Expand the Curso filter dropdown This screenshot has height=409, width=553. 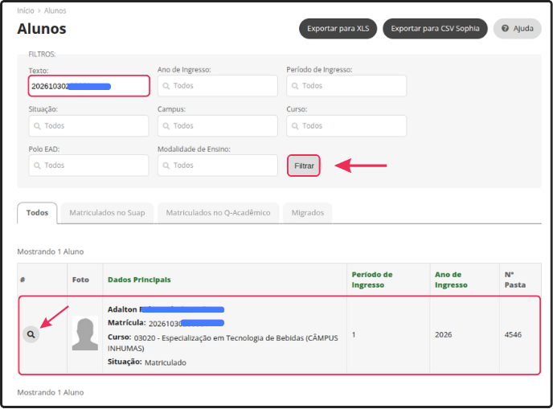tap(346, 126)
